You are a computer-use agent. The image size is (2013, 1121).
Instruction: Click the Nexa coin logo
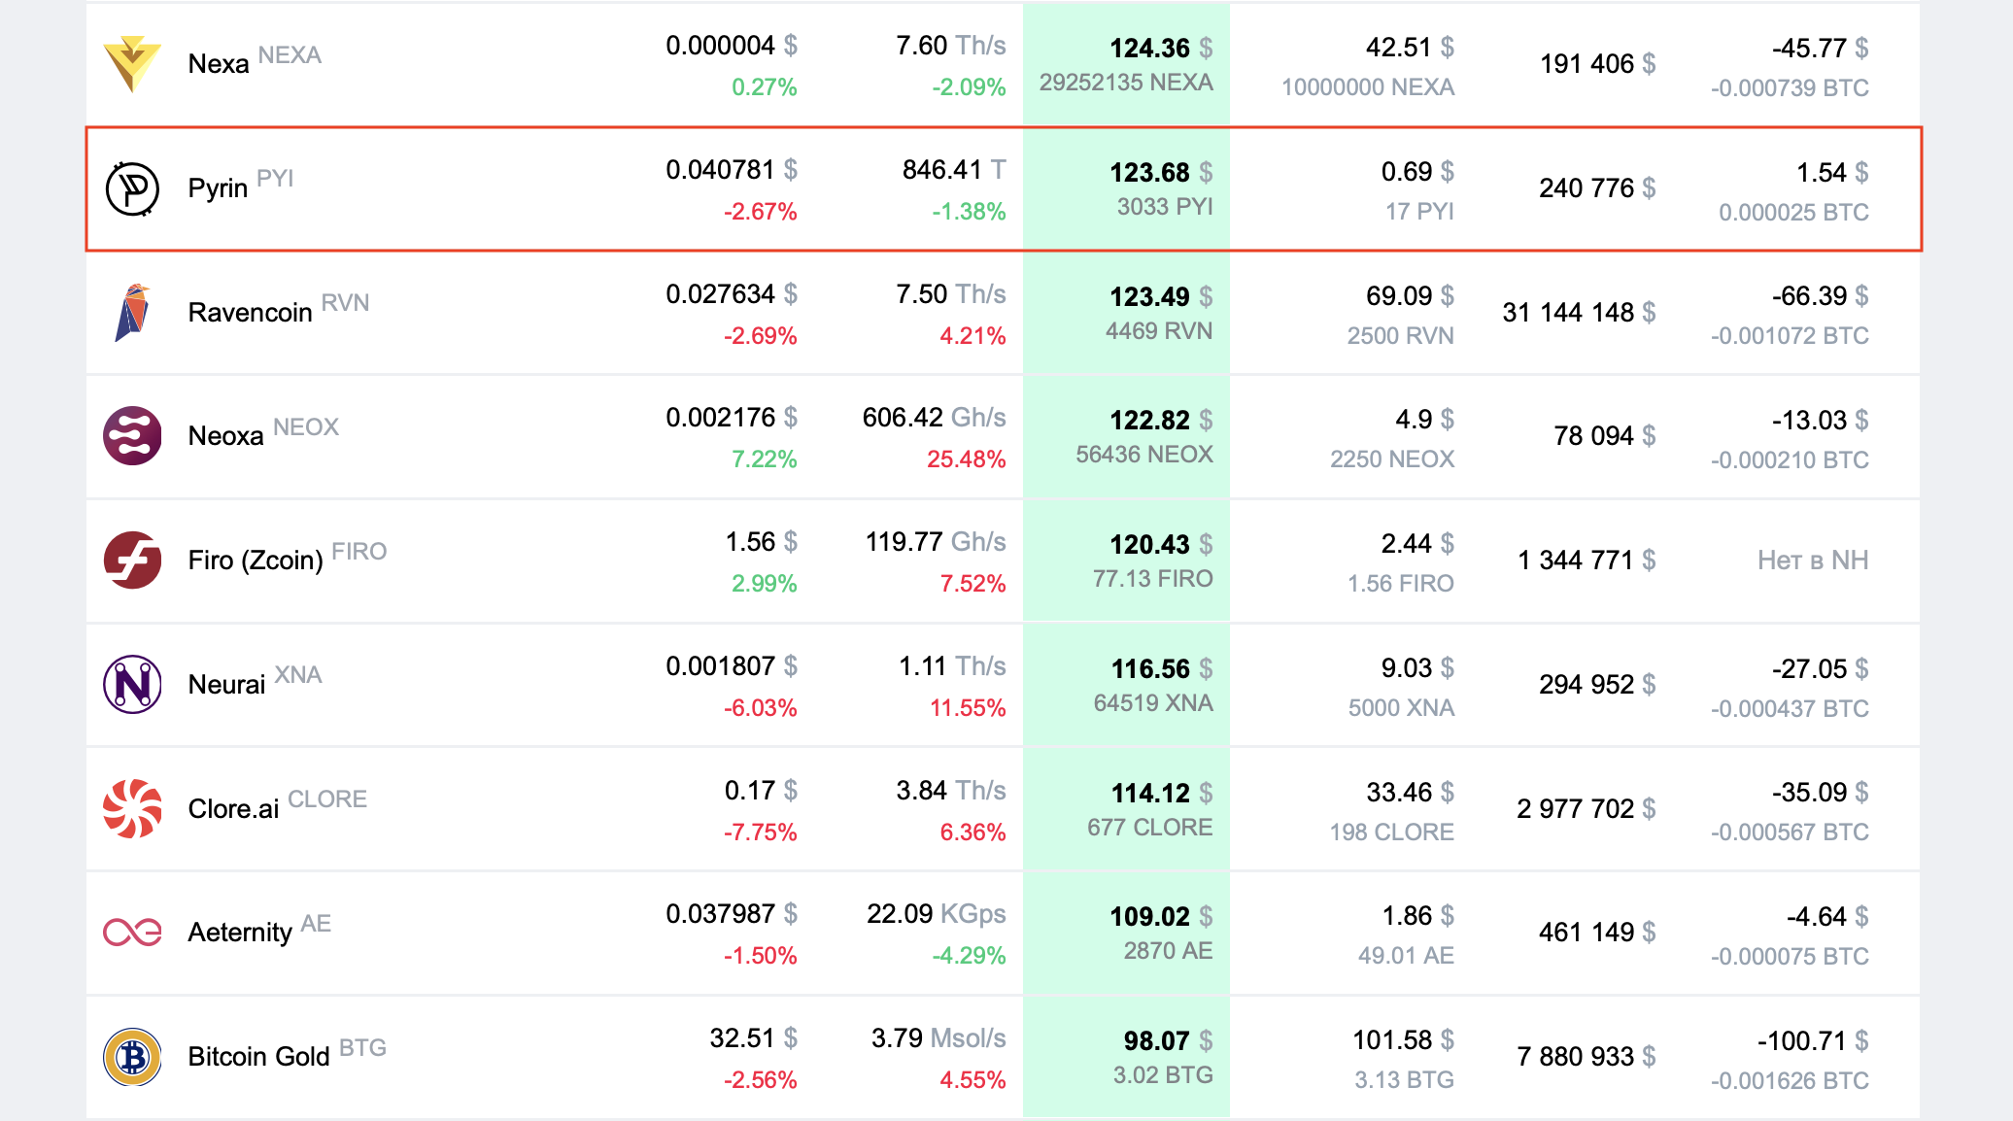[x=134, y=61]
